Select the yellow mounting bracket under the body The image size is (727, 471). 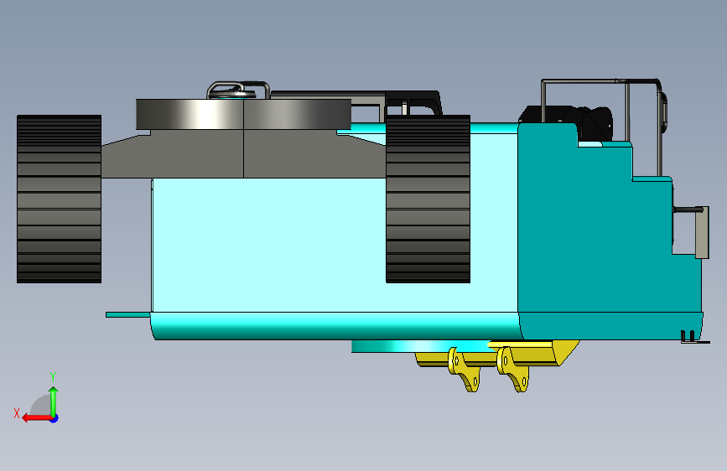[497, 366]
